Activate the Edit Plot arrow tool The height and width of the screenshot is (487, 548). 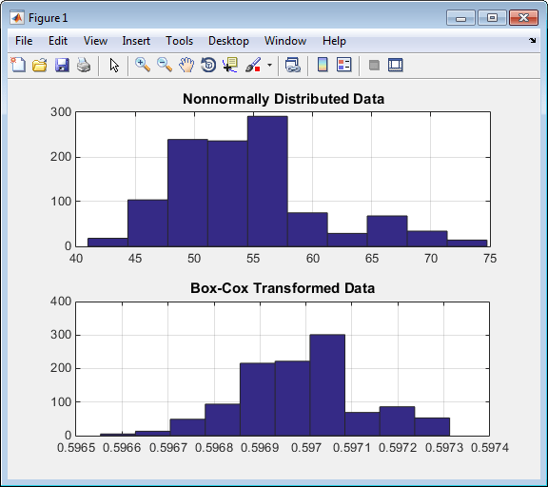(x=114, y=65)
